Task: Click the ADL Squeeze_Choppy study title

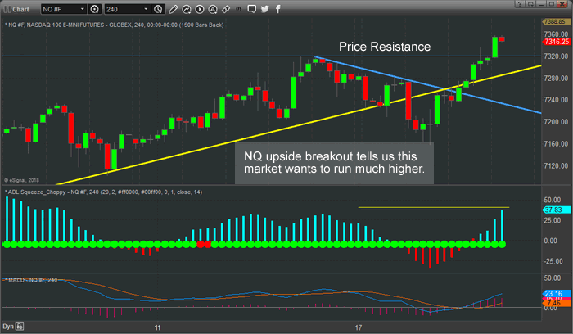Action: click(103, 192)
